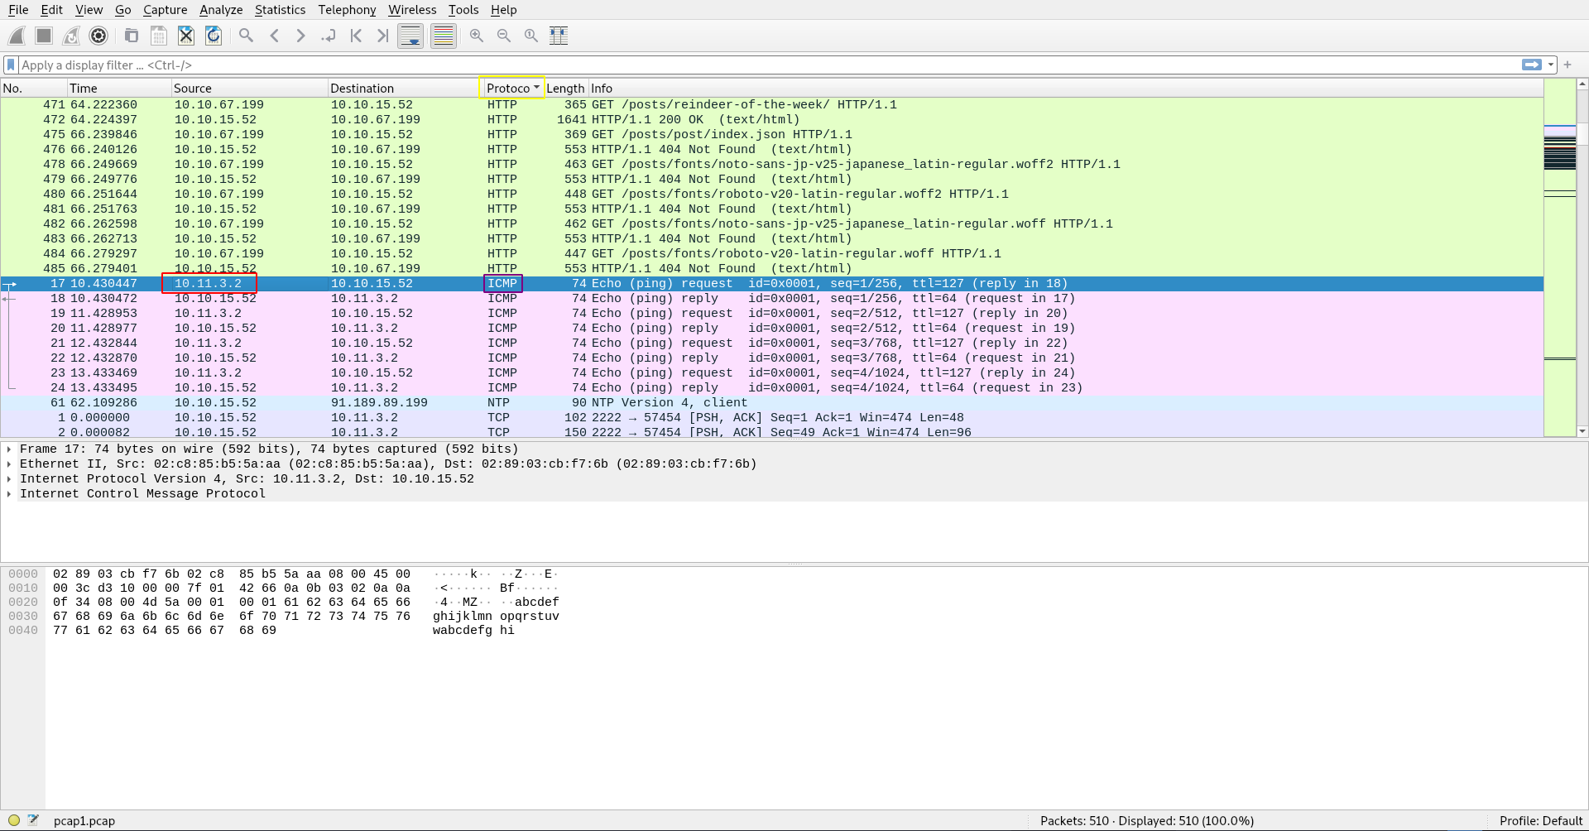Screen dimensions: 1589x831
Task: Open the Statistics menu
Action: click(x=280, y=10)
